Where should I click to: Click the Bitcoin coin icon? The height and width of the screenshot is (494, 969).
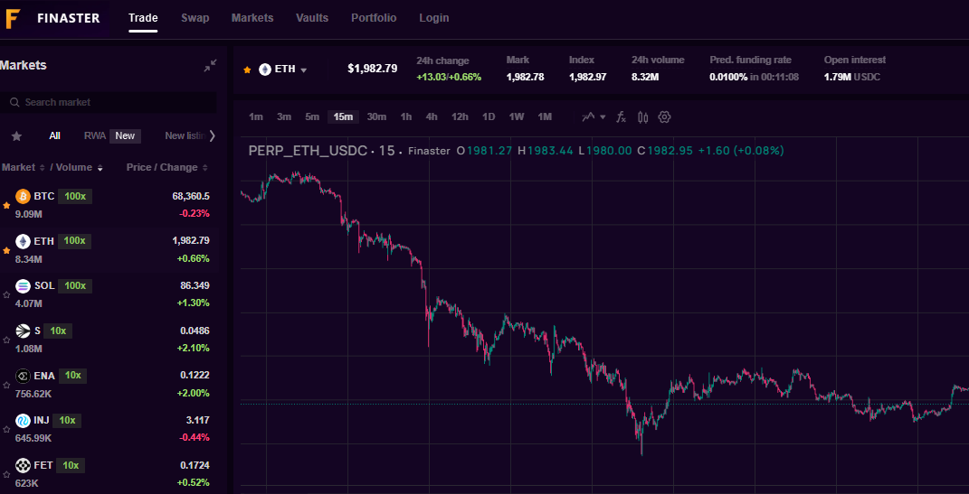pyautogui.click(x=23, y=196)
